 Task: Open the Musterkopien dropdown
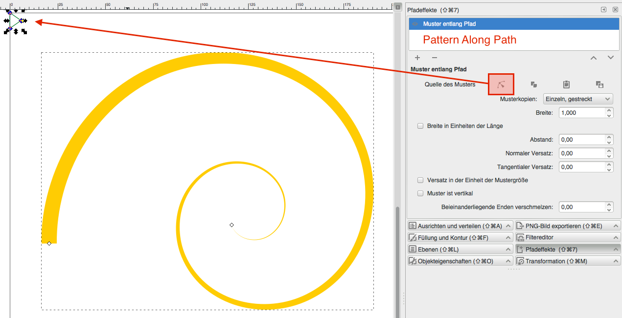[578, 99]
